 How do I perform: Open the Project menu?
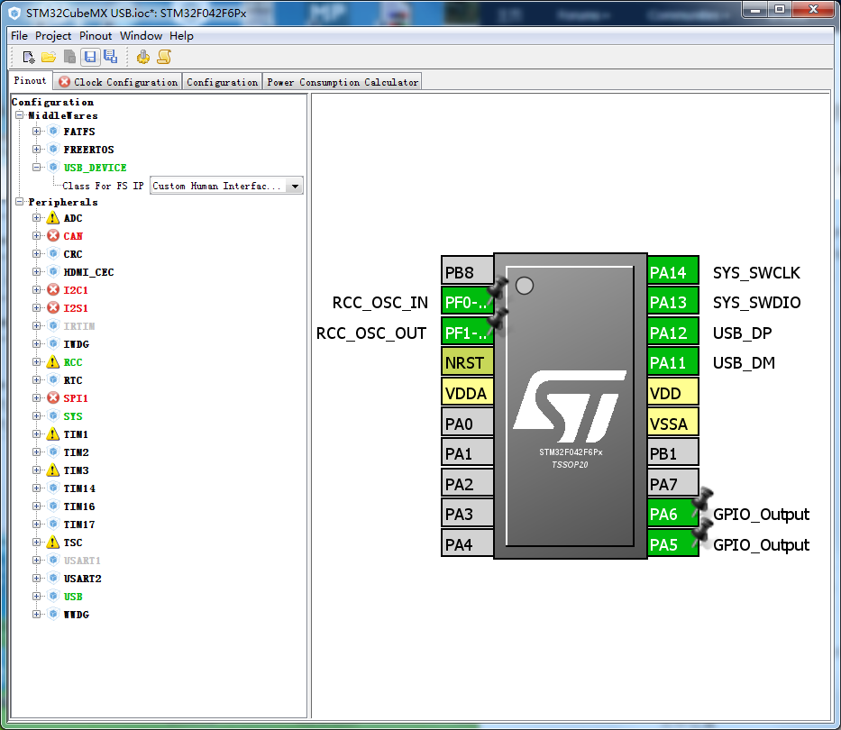click(x=53, y=36)
